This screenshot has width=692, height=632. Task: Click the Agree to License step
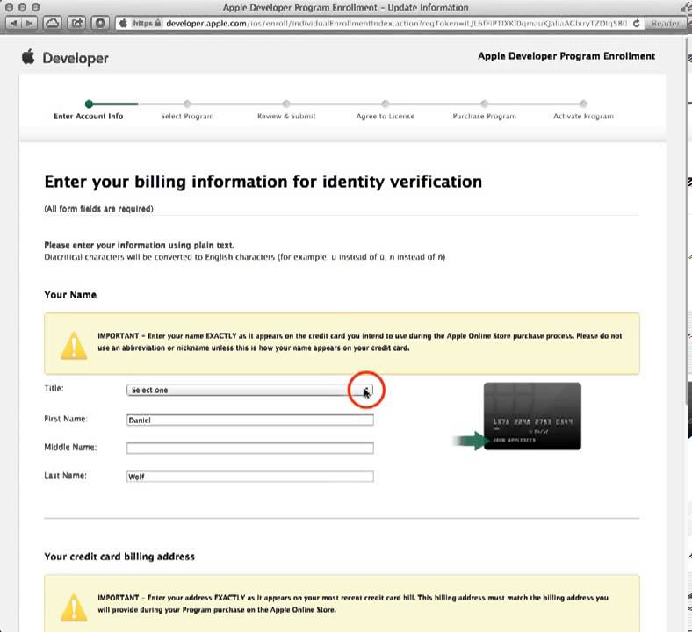coord(386,116)
